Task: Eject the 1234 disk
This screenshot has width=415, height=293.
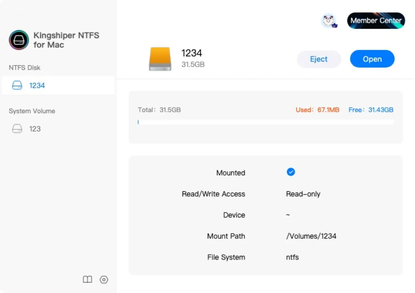Action: 319,59
